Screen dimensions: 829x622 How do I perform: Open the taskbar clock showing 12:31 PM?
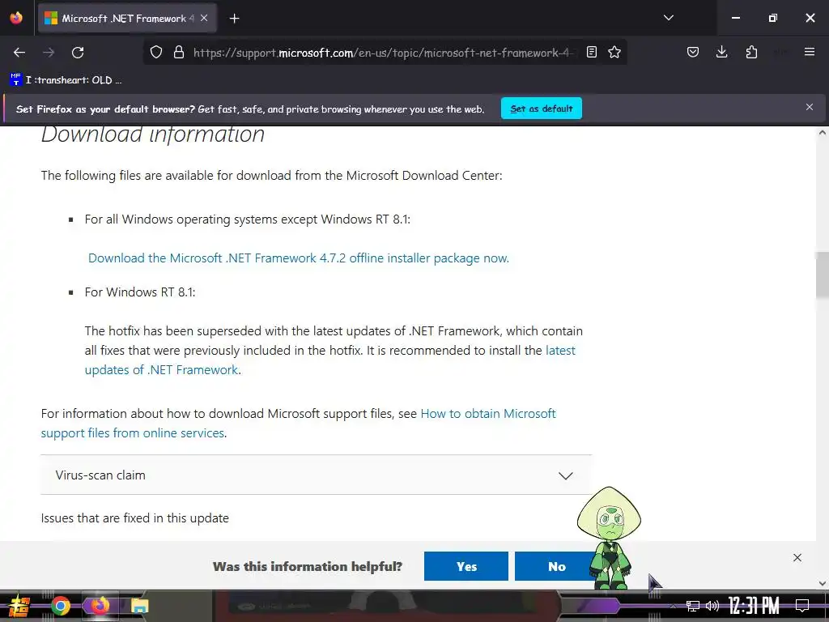point(754,606)
